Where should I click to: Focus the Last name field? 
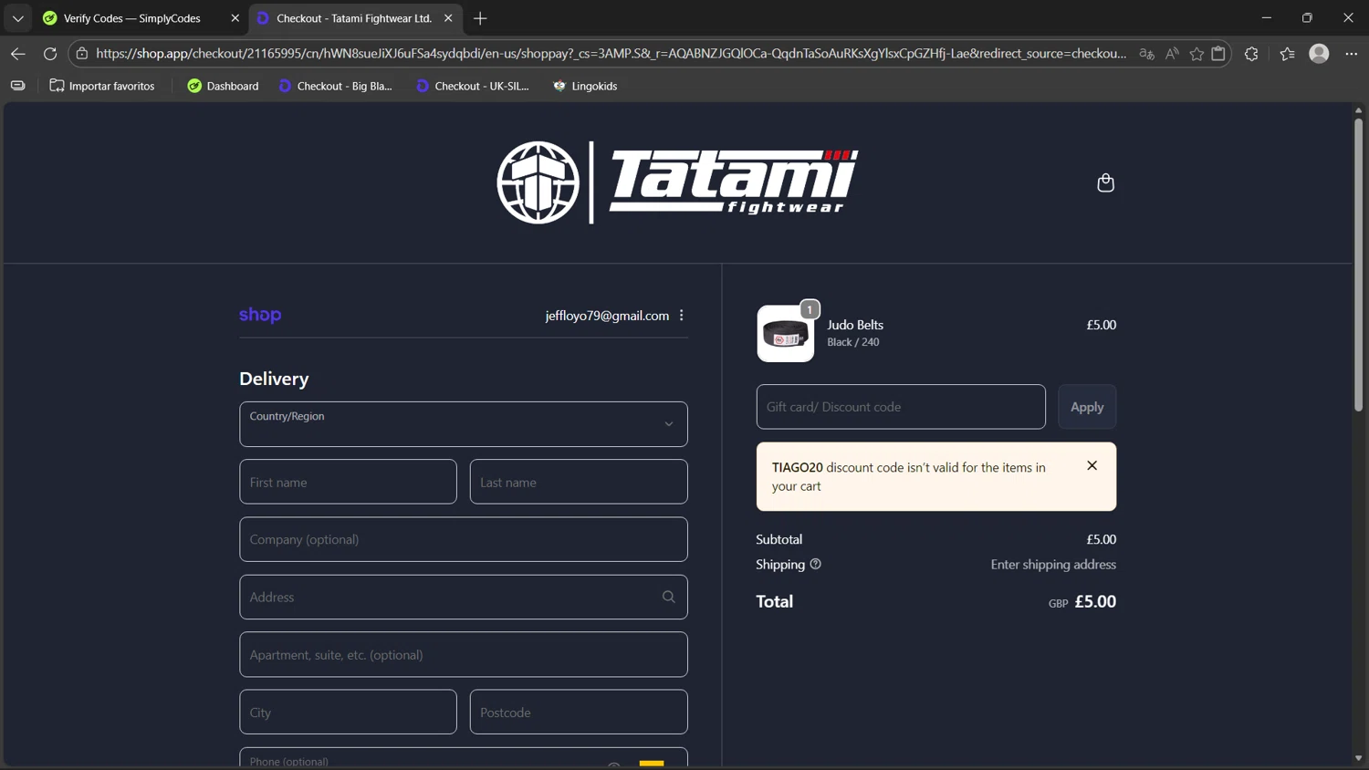pos(579,482)
